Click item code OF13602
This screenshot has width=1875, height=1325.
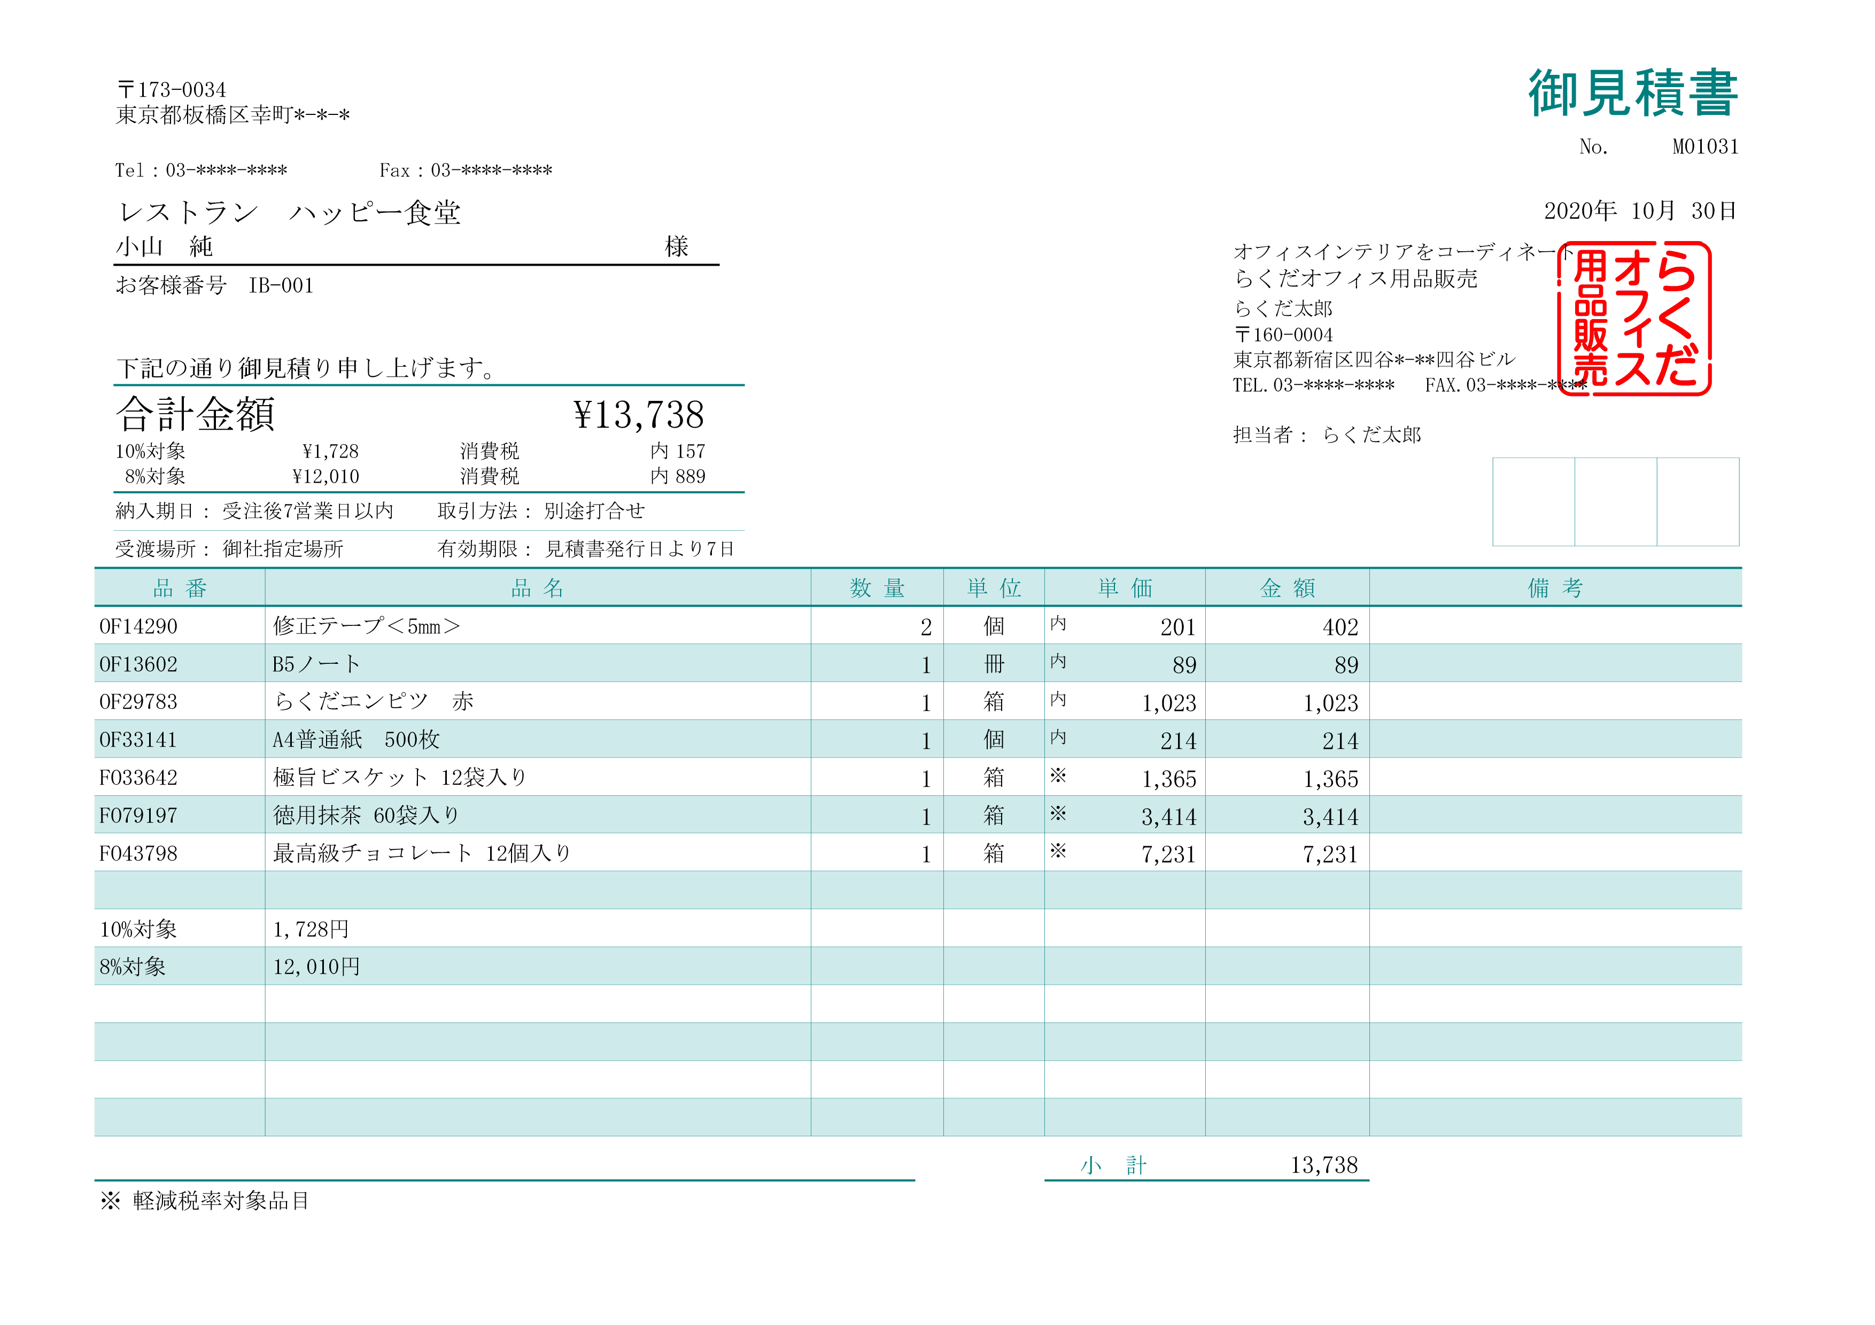pos(138,664)
